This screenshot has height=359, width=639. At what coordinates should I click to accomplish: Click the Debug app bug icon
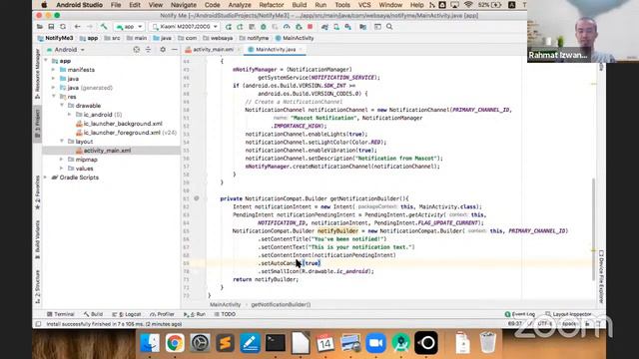pyautogui.click(x=264, y=27)
